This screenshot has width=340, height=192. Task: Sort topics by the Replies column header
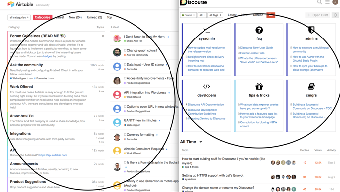click(x=305, y=150)
